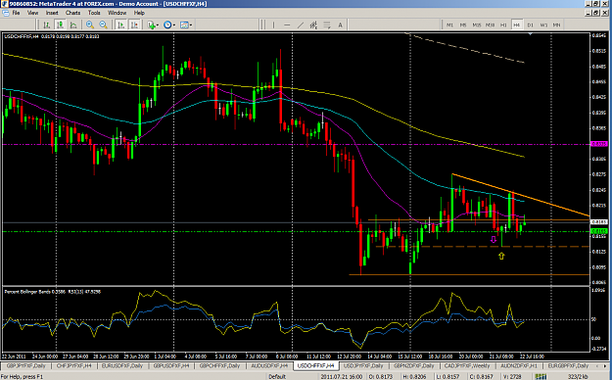Click the magenta price label on scale

point(599,144)
